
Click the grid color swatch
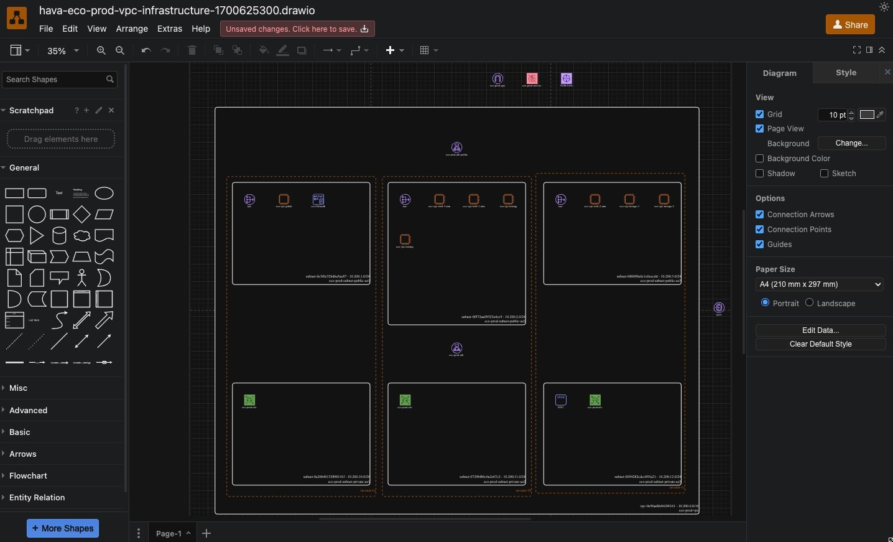868,114
